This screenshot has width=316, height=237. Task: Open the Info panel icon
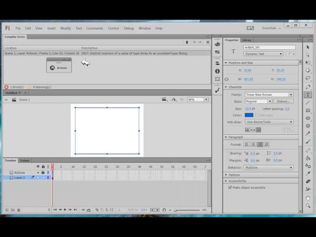[217, 71]
